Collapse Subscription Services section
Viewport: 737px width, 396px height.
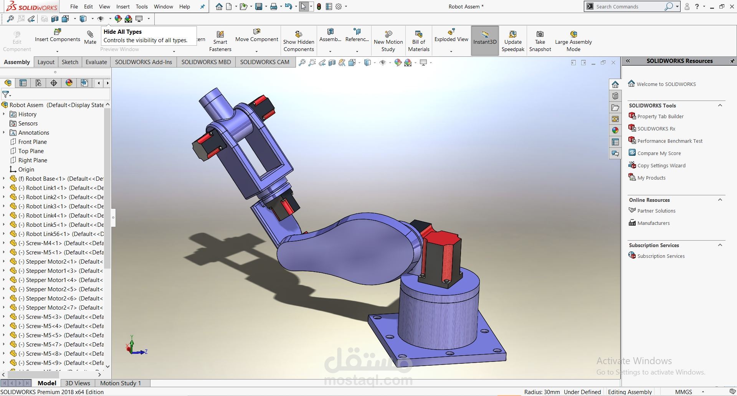click(x=720, y=245)
